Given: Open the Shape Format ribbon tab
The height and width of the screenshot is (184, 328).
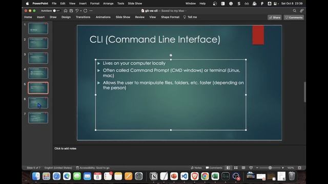Looking at the screenshot, I should coord(170,17).
